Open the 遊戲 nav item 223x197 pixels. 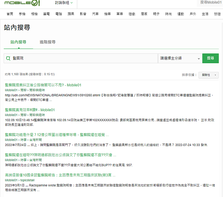click(132, 14)
